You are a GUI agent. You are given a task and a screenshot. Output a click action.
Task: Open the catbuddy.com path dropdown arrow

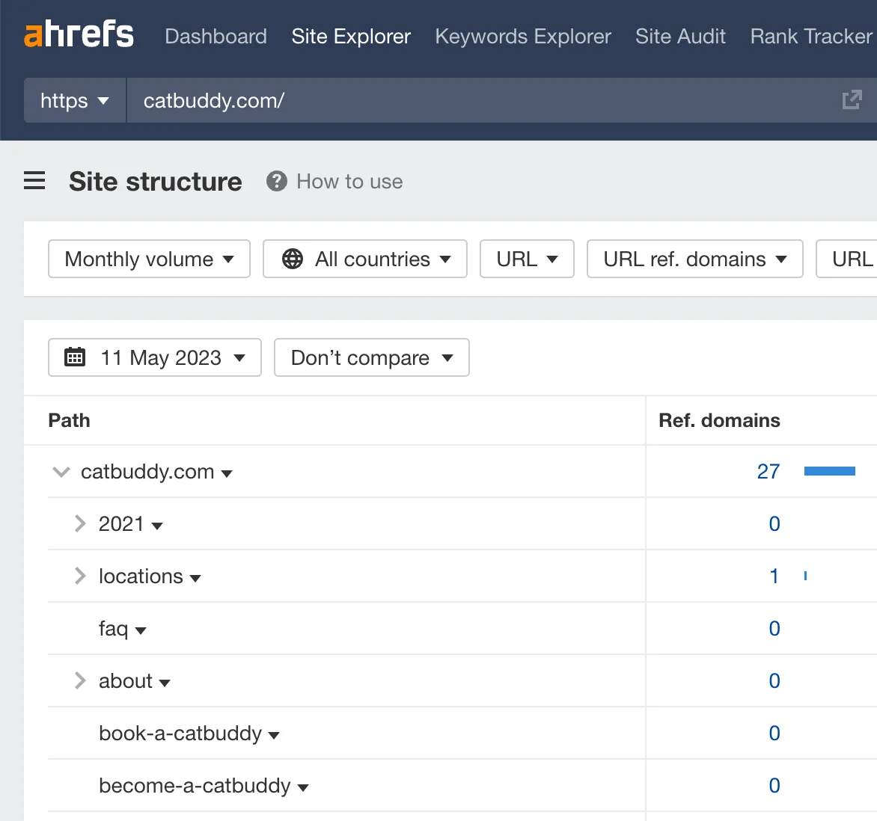tap(227, 474)
